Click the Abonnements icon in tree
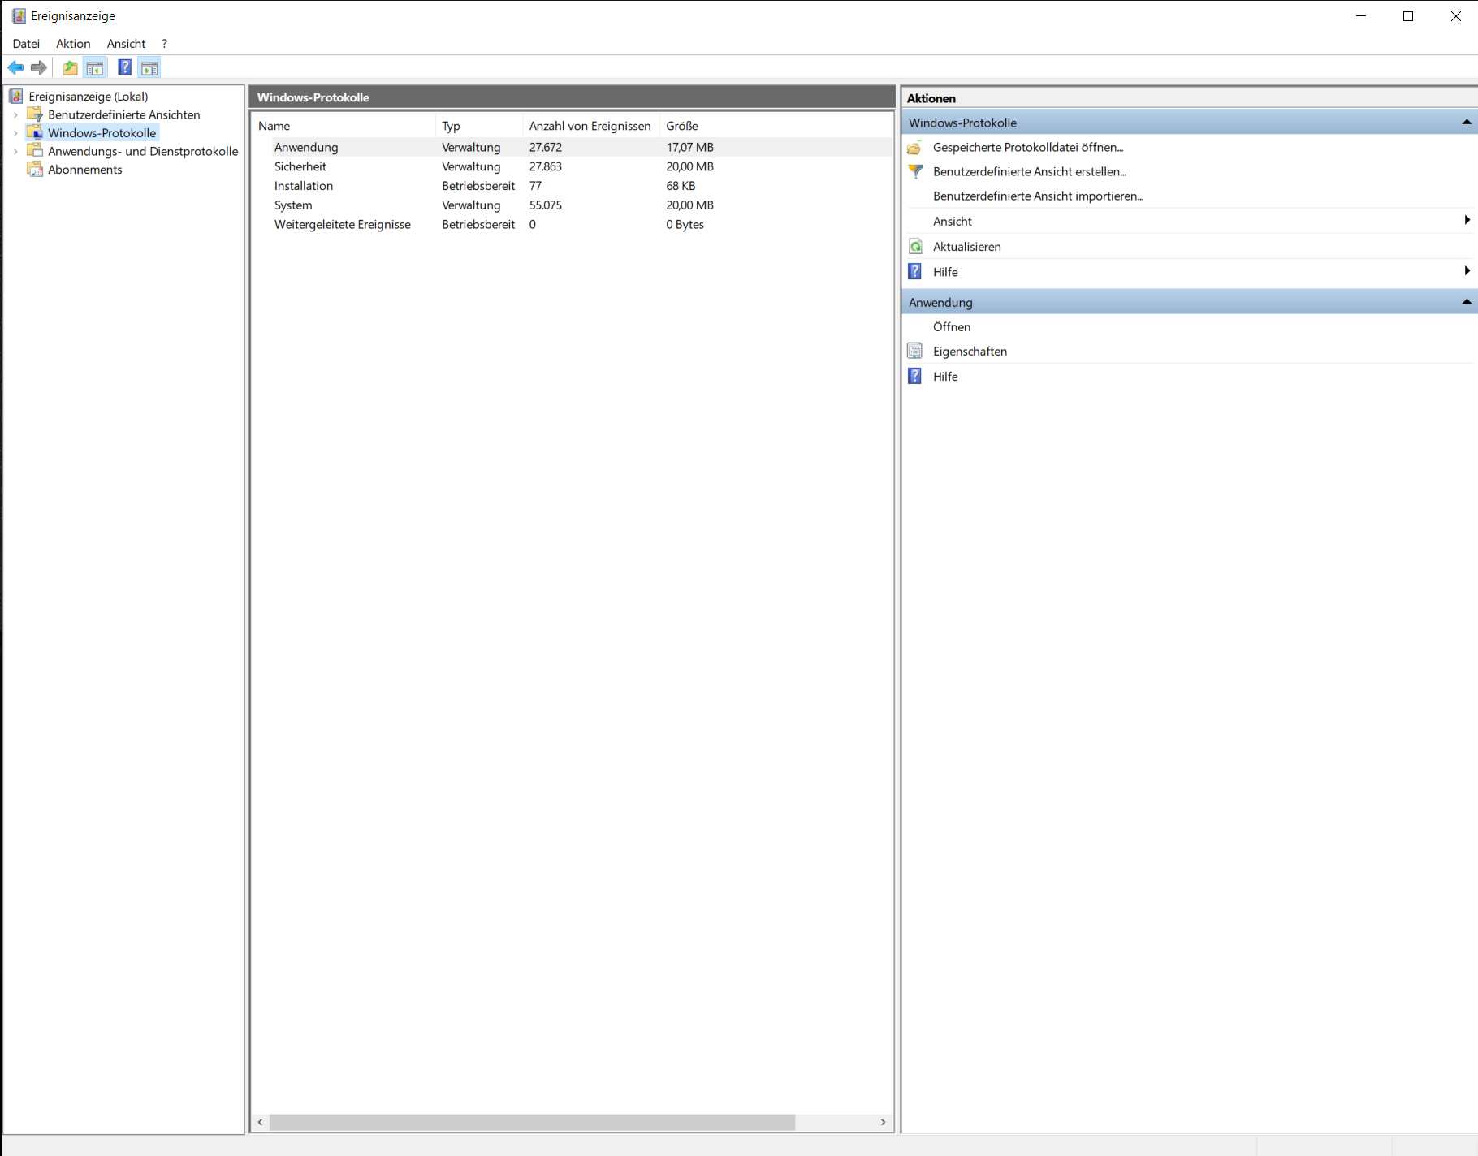Image resolution: width=1478 pixels, height=1156 pixels. pyautogui.click(x=35, y=169)
